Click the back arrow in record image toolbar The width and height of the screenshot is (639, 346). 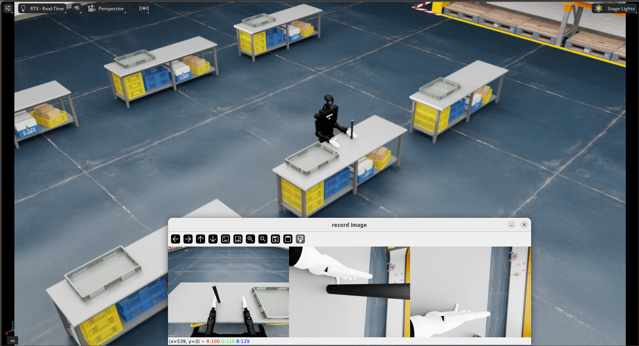175,239
